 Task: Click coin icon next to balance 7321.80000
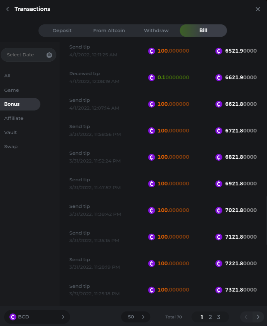[219, 290]
